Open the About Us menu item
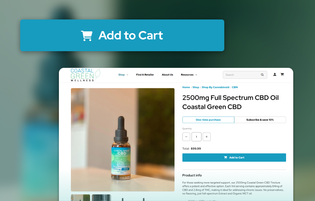 (x=167, y=75)
